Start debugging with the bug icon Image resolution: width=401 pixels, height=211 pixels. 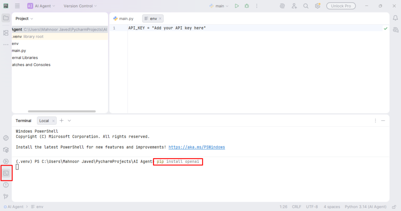point(247,6)
